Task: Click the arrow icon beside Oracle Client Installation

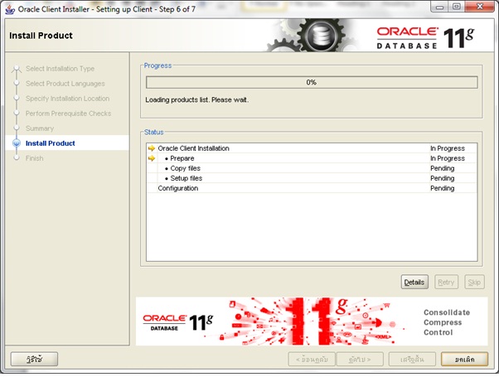Action: pyautogui.click(x=152, y=148)
